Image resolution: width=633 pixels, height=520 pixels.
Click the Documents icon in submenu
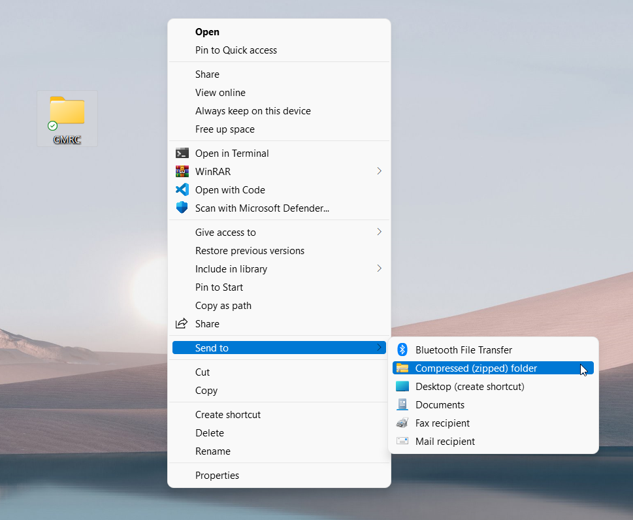coord(402,404)
